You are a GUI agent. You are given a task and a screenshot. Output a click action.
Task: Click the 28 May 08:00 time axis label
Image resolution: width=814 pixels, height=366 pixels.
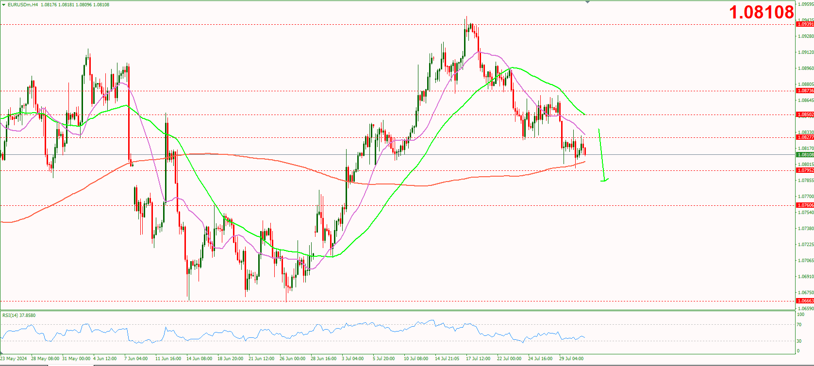45,359
